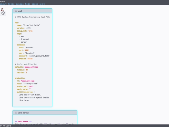Click the tags: key line

click(x=19, y=34)
